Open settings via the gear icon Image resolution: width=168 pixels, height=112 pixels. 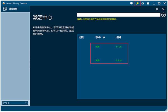(143, 3)
